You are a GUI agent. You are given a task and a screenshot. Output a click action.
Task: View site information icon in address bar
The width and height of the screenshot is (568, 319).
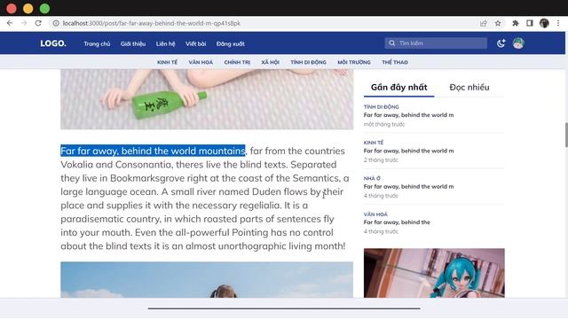coord(56,23)
